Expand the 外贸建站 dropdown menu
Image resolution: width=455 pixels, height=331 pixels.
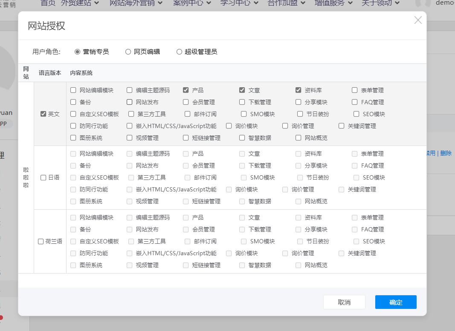80,3
